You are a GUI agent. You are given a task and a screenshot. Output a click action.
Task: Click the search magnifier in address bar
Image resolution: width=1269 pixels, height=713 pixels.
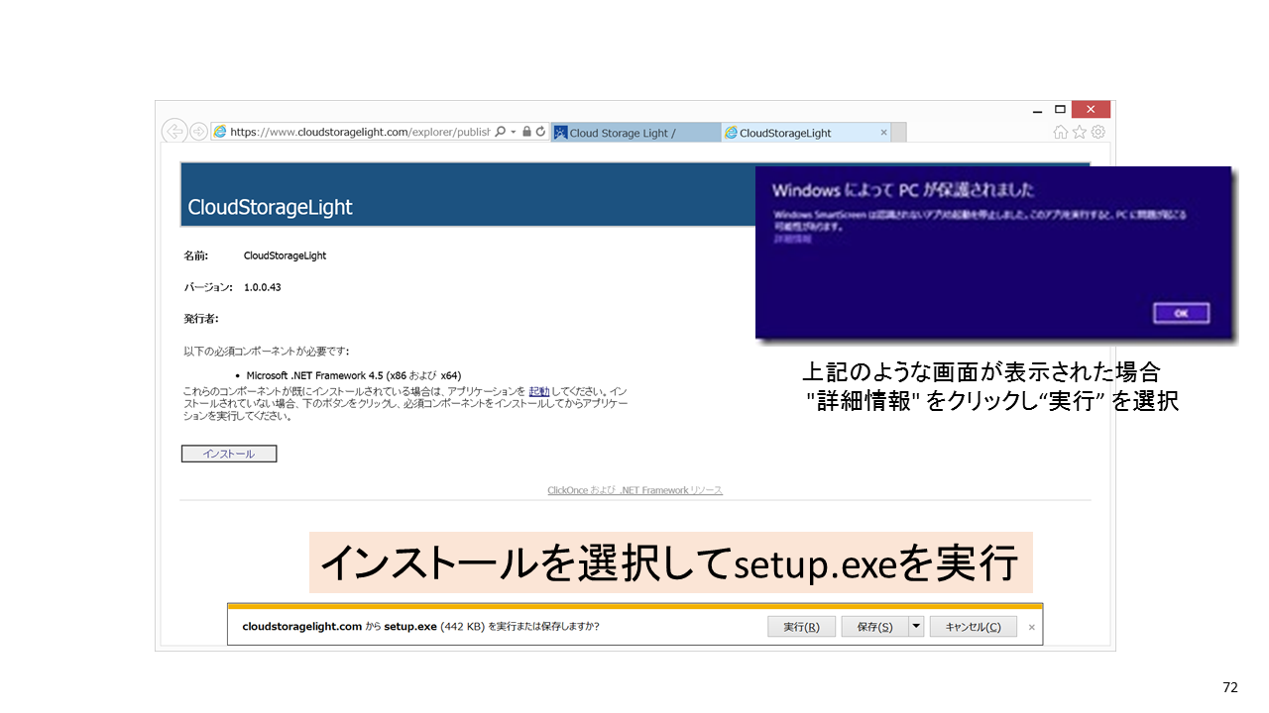(x=501, y=132)
